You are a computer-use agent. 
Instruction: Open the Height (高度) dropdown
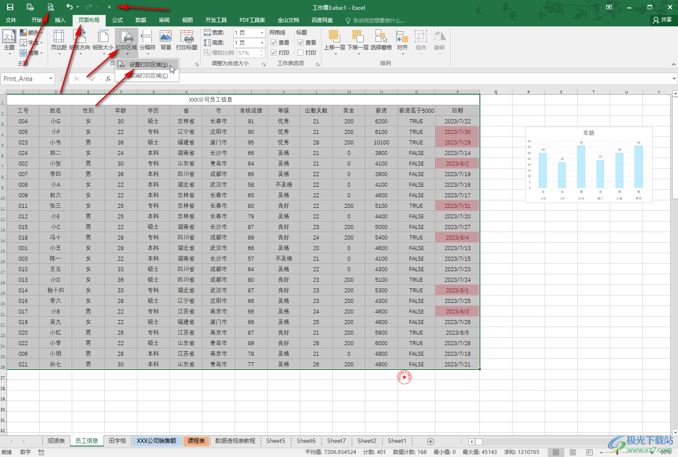(262, 43)
